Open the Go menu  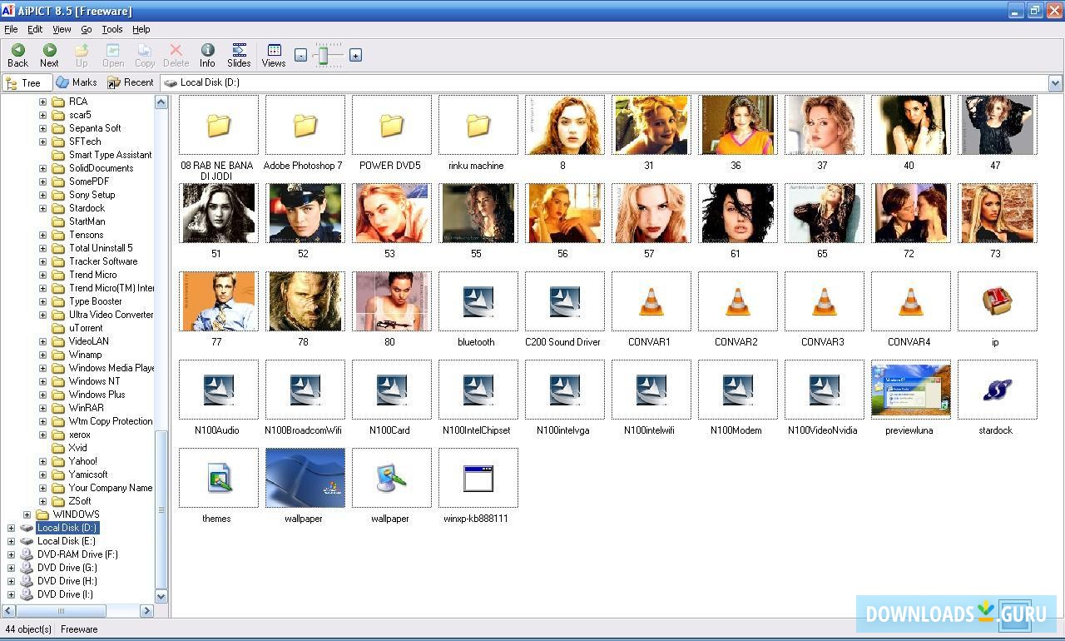(87, 29)
